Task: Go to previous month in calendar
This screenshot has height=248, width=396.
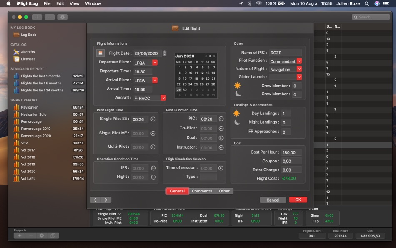Action: 206,56
